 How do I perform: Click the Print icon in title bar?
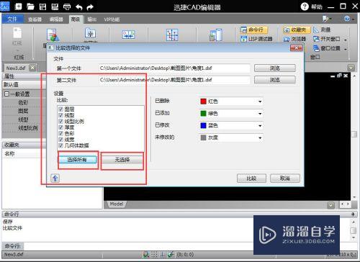[x=67, y=6]
